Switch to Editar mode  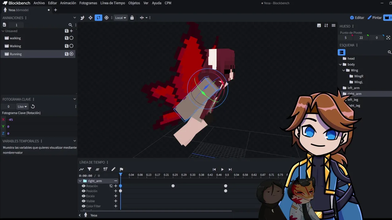pos(357,18)
